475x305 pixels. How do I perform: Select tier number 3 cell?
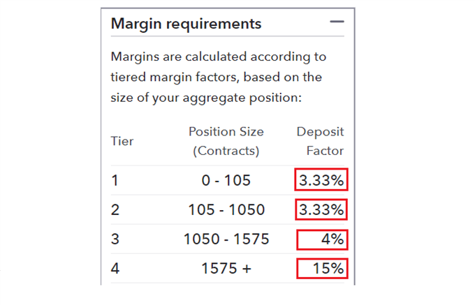click(115, 239)
